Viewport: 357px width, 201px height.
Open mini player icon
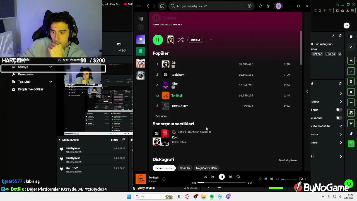pos(301,179)
